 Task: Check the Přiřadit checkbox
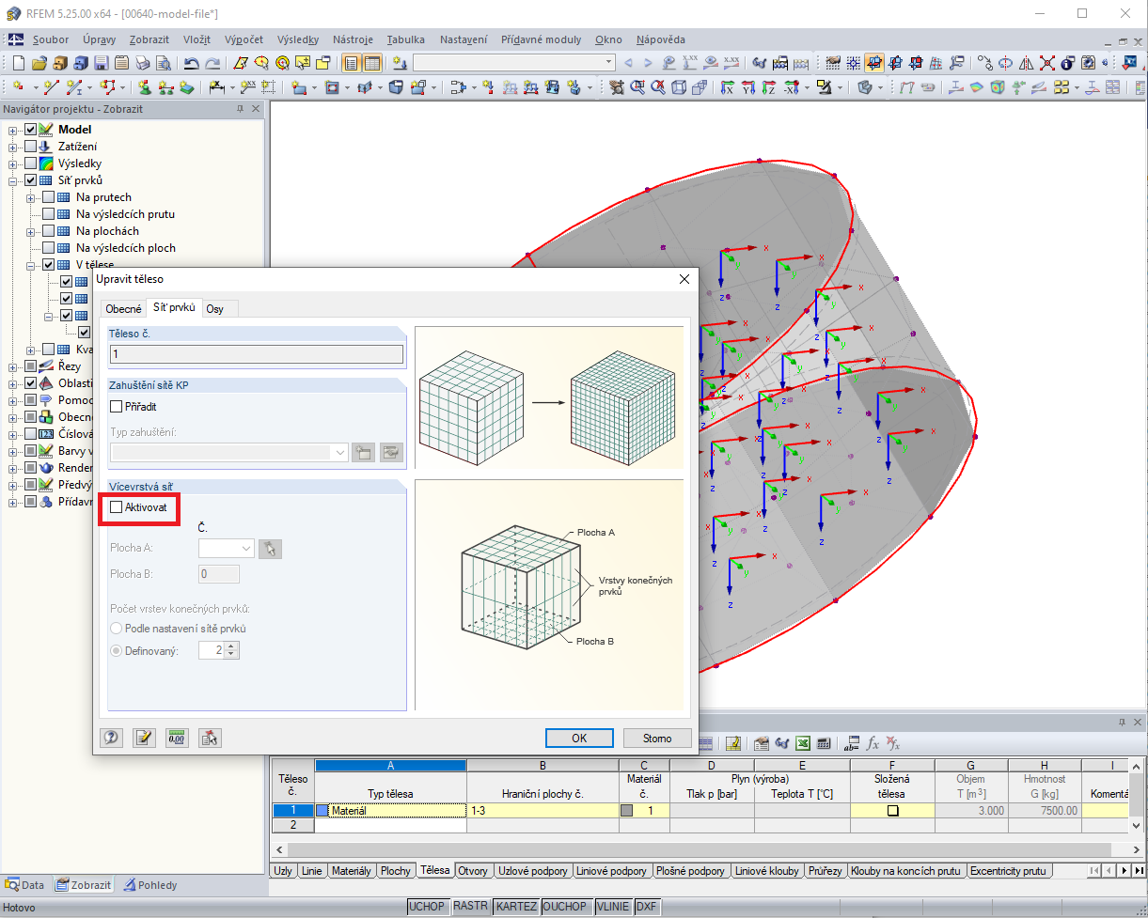[117, 407]
